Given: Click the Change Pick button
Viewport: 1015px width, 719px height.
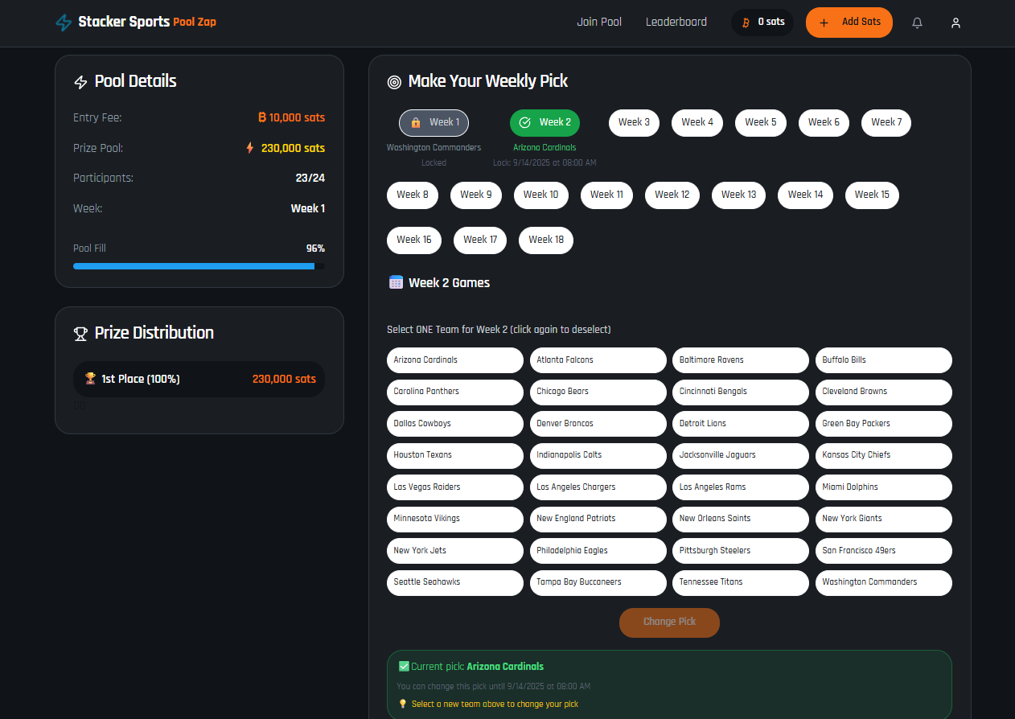Looking at the screenshot, I should pyautogui.click(x=669, y=622).
